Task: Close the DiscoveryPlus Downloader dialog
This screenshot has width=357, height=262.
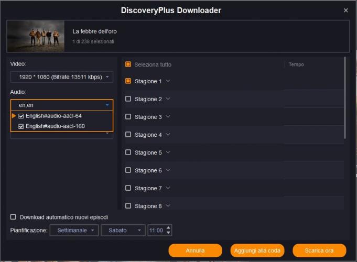Action: tap(345, 10)
